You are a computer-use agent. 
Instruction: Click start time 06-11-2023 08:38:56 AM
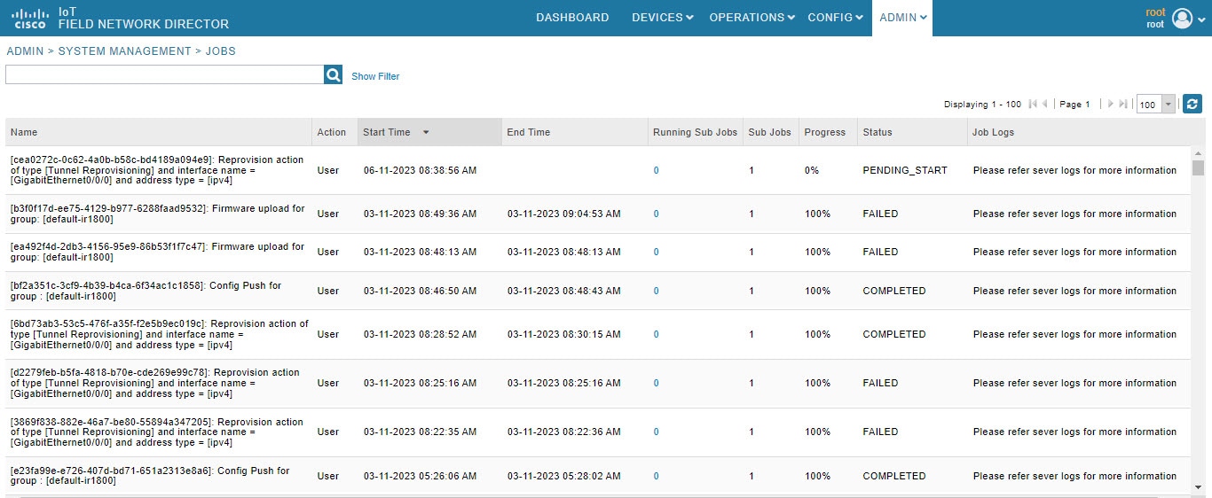pos(421,170)
